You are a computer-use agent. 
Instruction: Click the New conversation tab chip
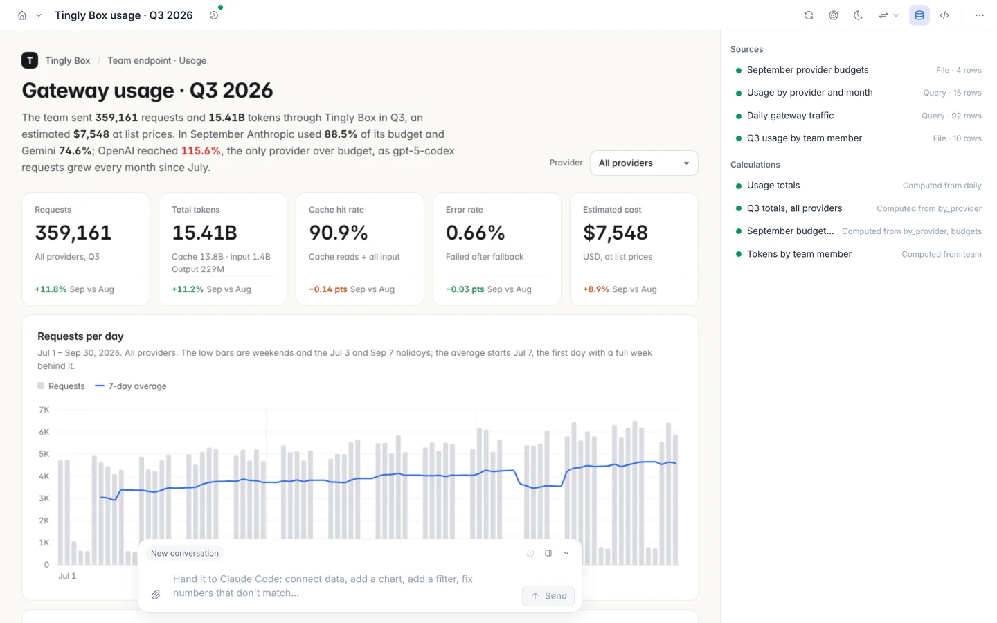tap(185, 553)
